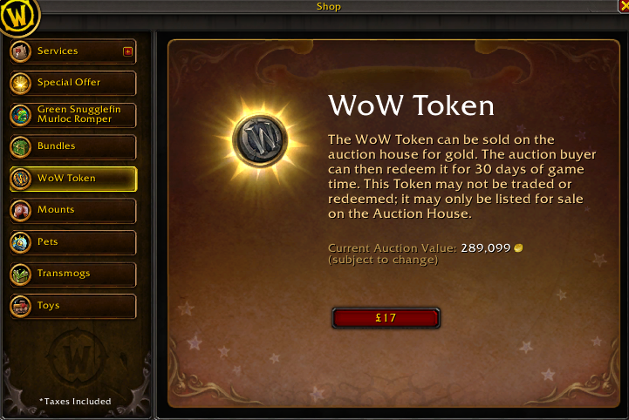Image resolution: width=629 pixels, height=420 pixels.
Task: Click the WoW logo in the corner
Action: pyautogui.click(x=18, y=16)
